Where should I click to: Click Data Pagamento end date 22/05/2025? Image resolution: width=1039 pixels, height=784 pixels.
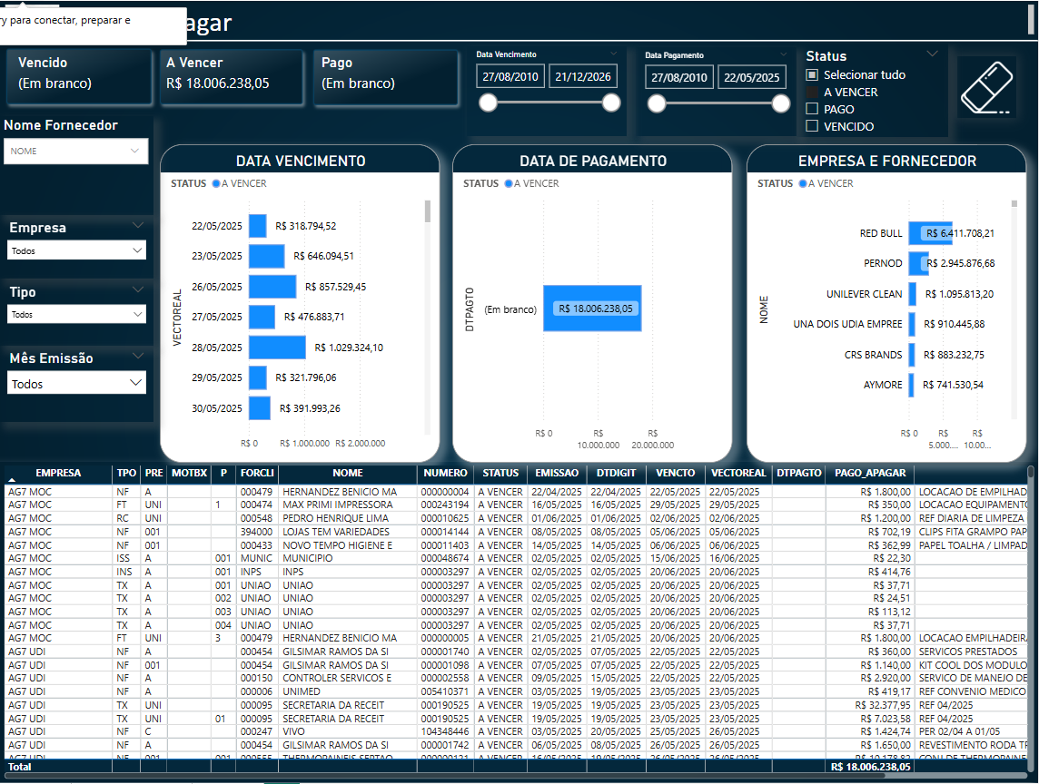point(751,77)
